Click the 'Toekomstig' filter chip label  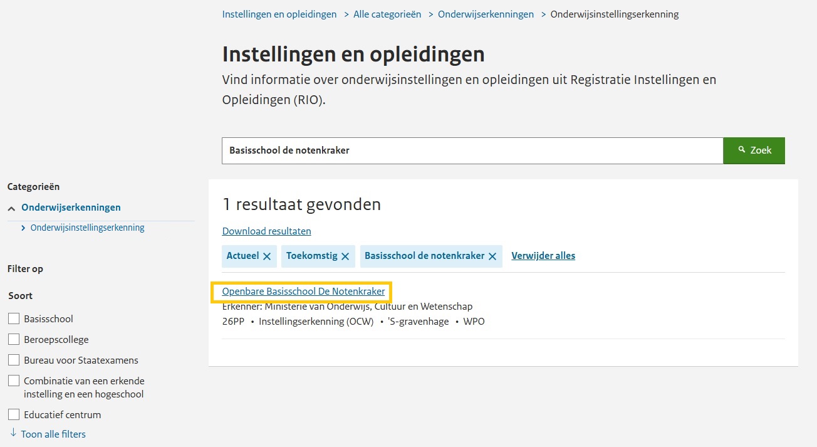point(311,256)
